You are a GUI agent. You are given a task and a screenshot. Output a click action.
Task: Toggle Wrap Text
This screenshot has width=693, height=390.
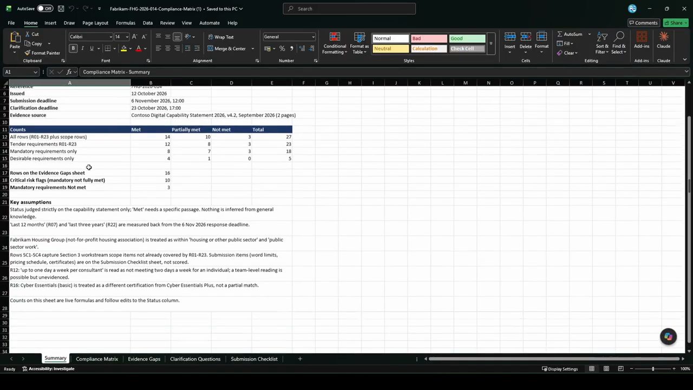pyautogui.click(x=221, y=37)
